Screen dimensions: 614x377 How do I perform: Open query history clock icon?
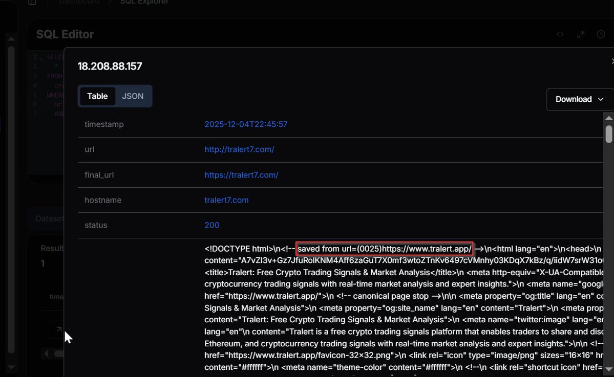pos(601,34)
